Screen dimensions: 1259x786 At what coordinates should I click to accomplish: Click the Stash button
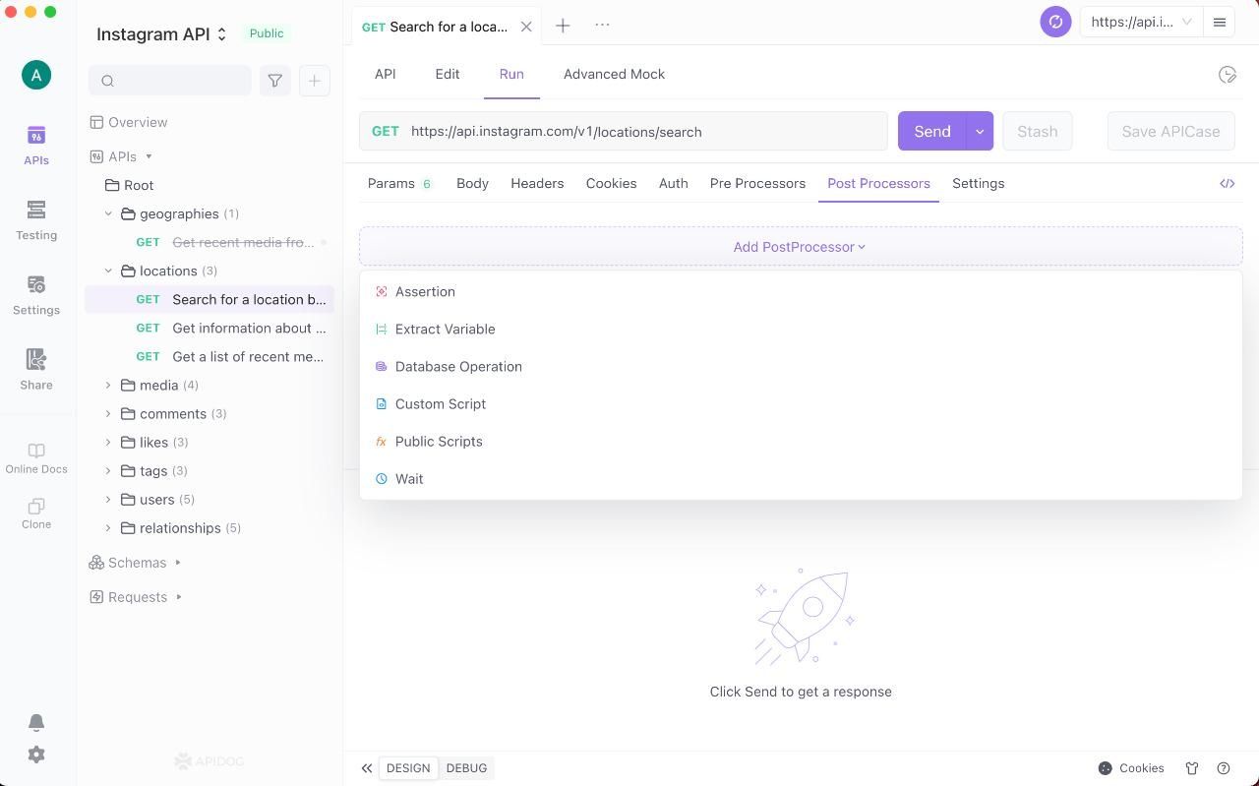(x=1038, y=132)
